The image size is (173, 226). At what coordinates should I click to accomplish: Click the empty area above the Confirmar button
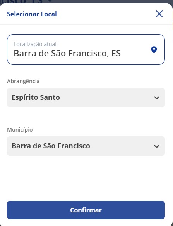click(86, 178)
